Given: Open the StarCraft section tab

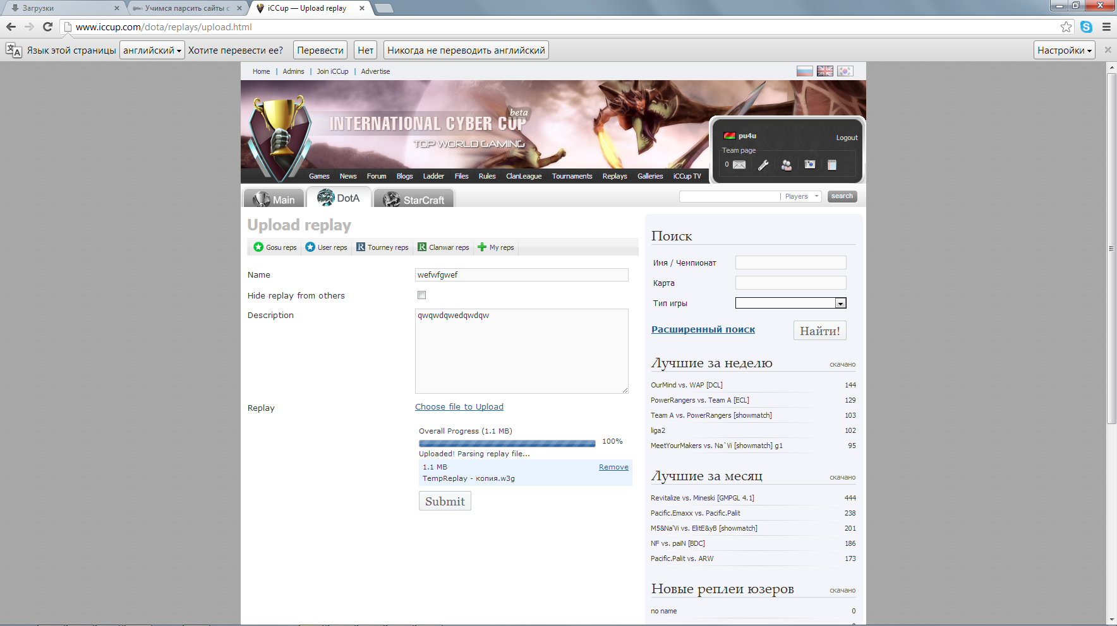Looking at the screenshot, I should (414, 199).
